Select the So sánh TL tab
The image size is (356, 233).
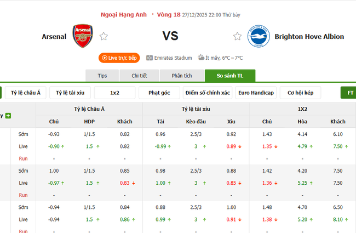pos(229,76)
